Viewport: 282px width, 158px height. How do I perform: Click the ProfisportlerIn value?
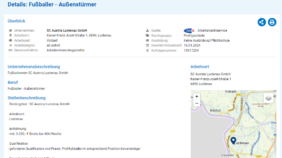click(x=194, y=36)
